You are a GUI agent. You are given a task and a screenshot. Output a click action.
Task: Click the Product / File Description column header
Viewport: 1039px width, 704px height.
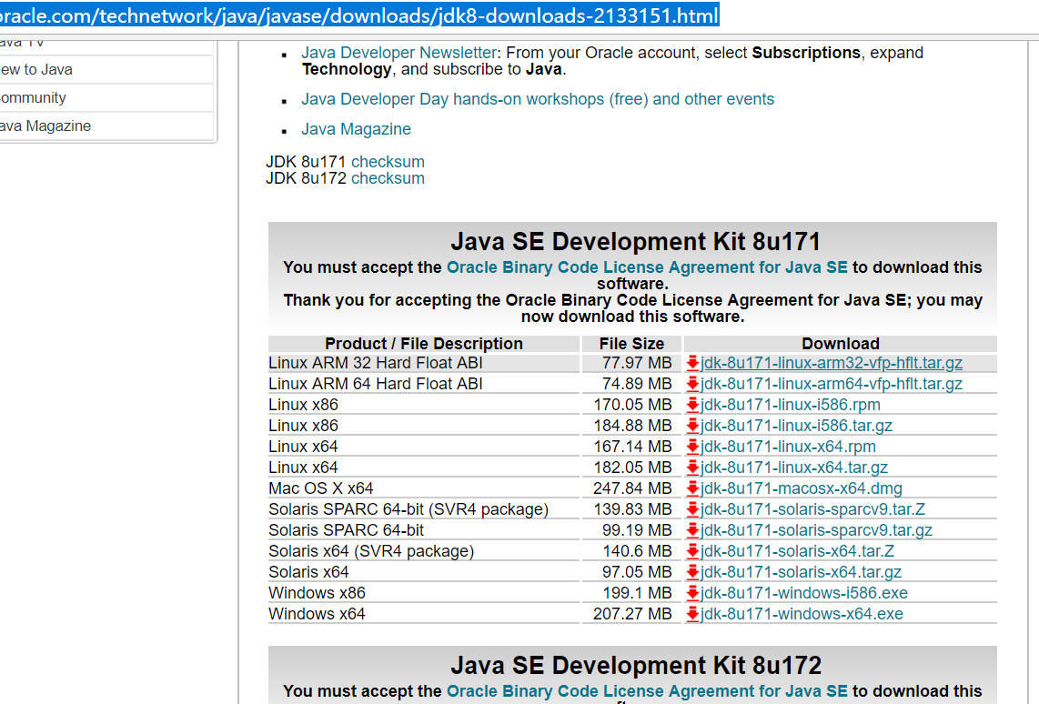[x=423, y=344]
